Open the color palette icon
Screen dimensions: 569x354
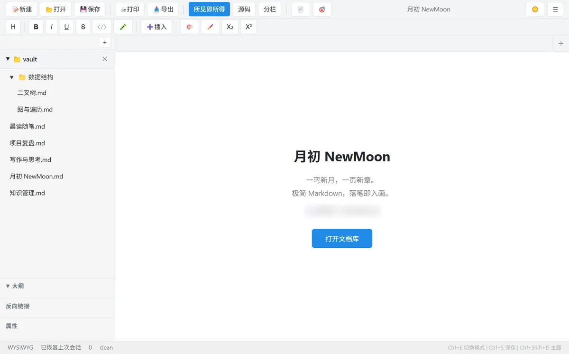click(x=189, y=27)
